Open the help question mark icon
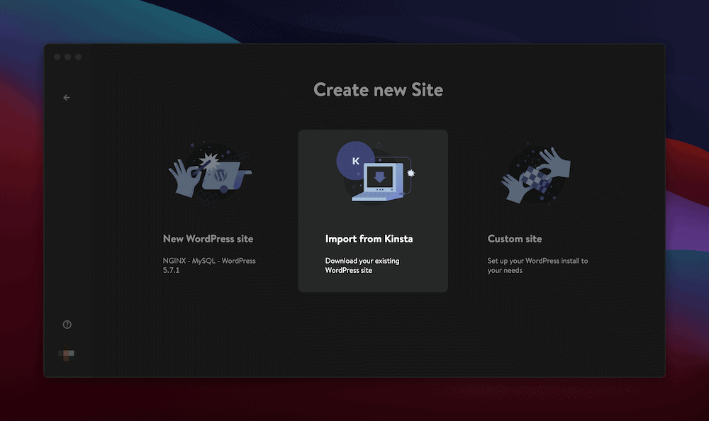 (x=67, y=324)
